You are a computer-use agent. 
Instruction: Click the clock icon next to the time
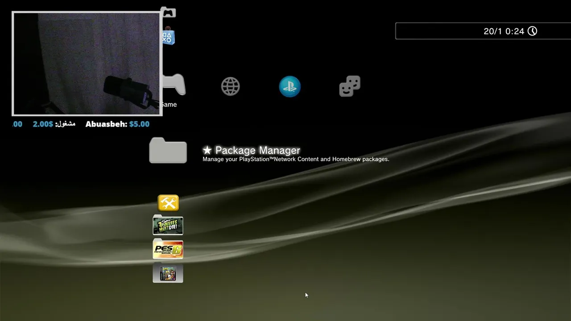coord(532,31)
